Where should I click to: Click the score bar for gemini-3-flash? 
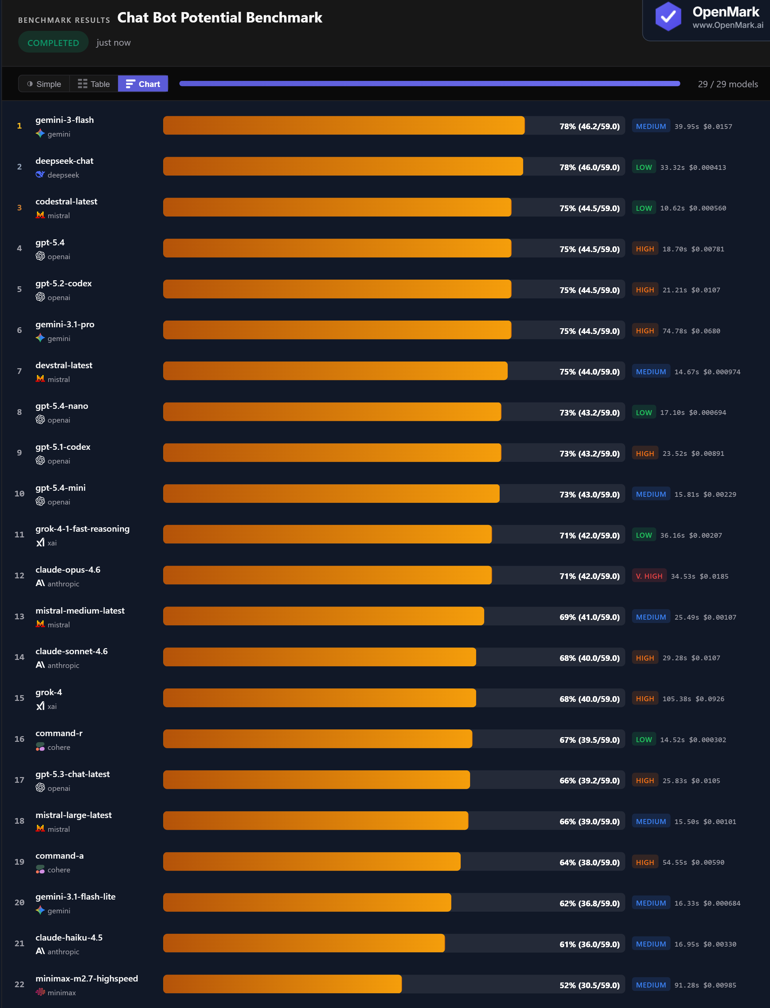pos(344,125)
